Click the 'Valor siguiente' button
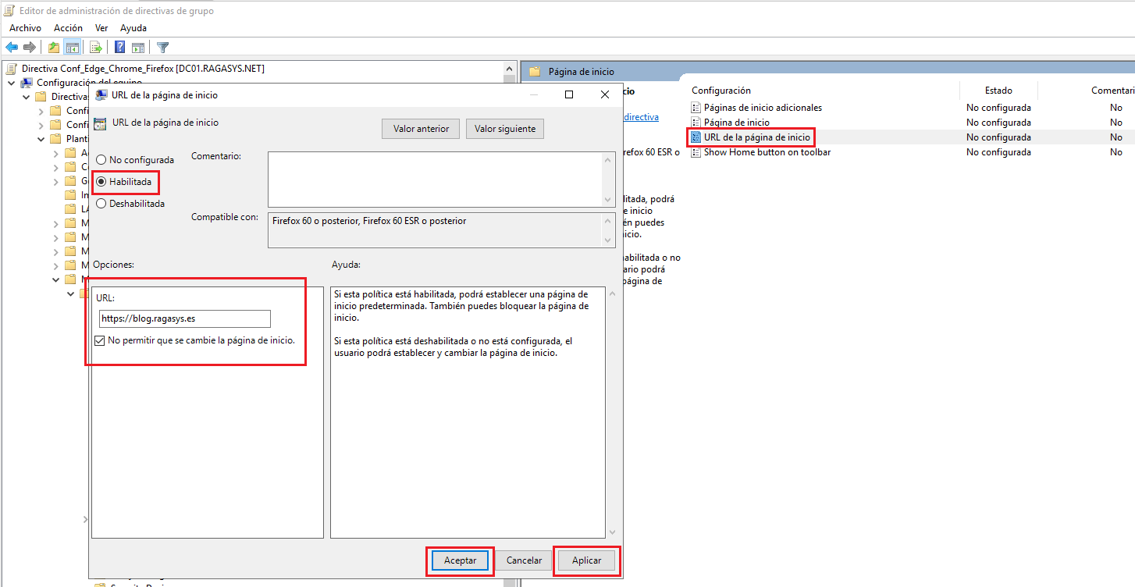The image size is (1135, 587). click(504, 128)
